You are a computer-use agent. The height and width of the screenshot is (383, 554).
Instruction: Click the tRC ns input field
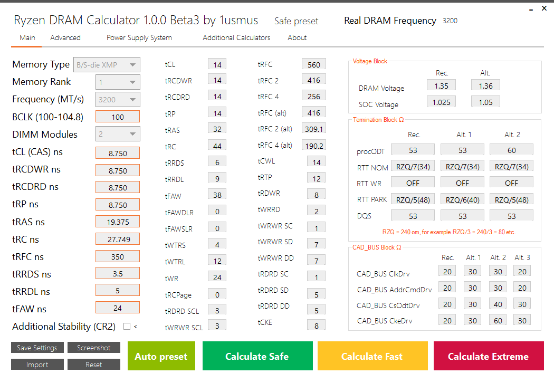click(118, 239)
